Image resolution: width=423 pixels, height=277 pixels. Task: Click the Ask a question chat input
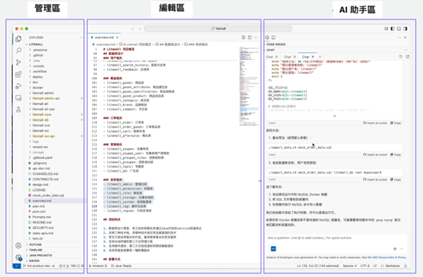tap(336, 238)
